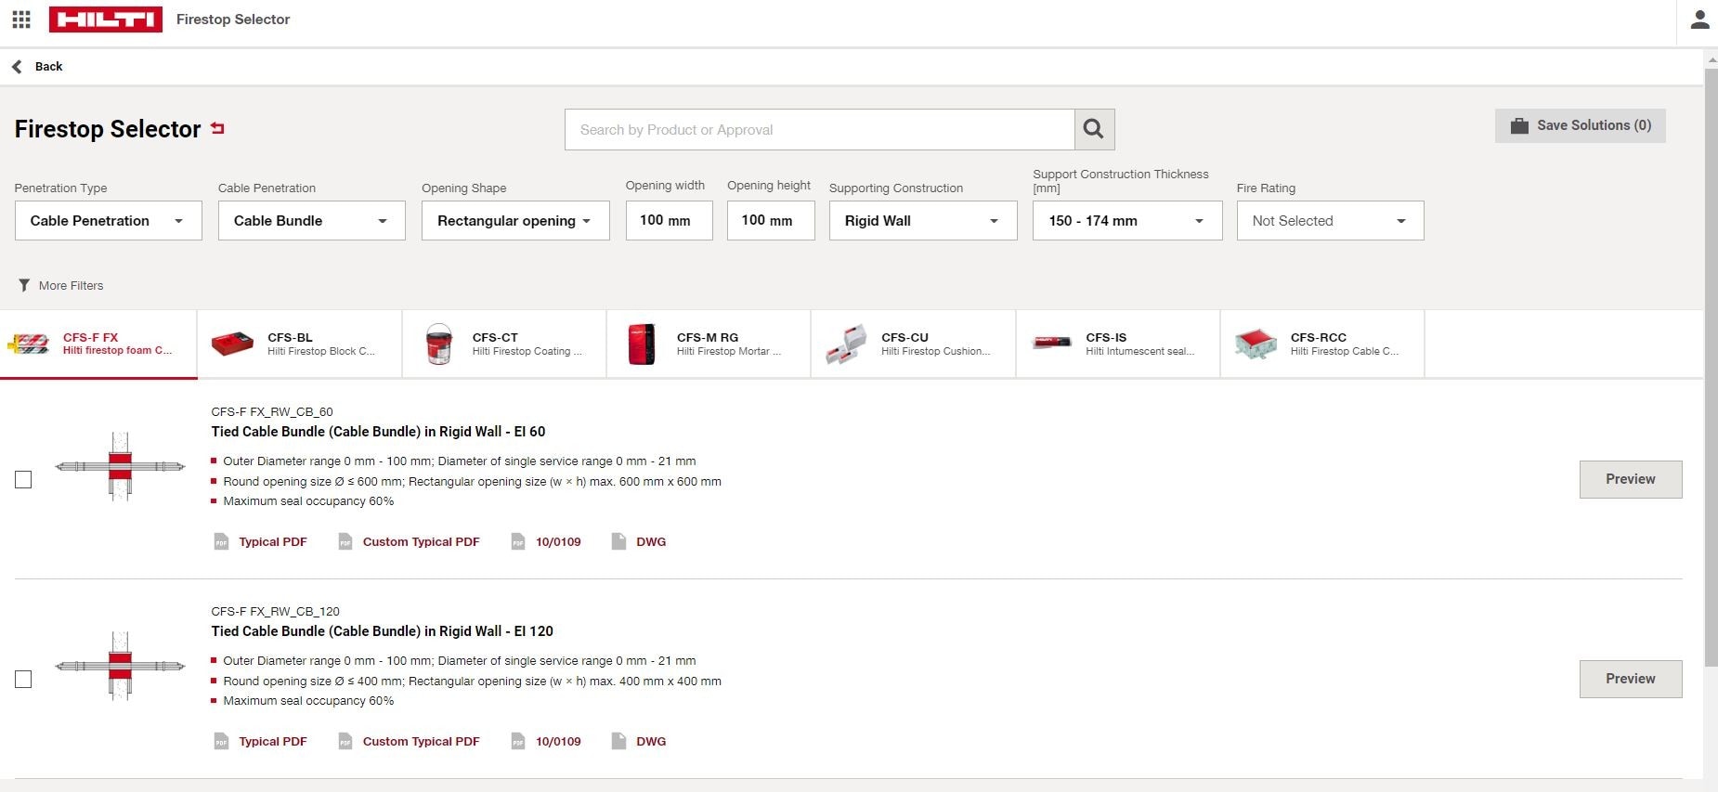Image resolution: width=1718 pixels, height=792 pixels.
Task: Expand the Penetration Type dropdown
Action: click(108, 221)
